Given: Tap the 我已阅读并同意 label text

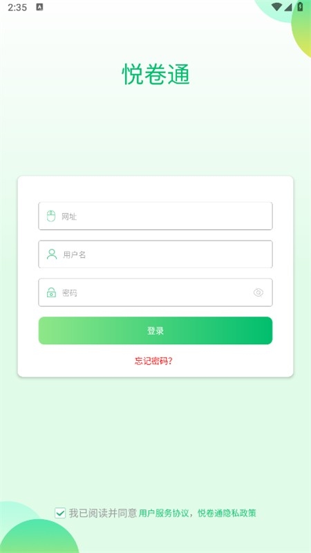Looking at the screenshot, I should [x=102, y=513].
